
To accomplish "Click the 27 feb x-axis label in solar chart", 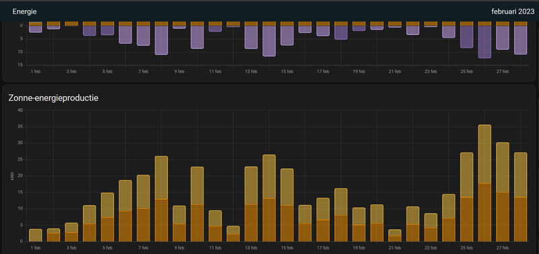I will (x=503, y=248).
